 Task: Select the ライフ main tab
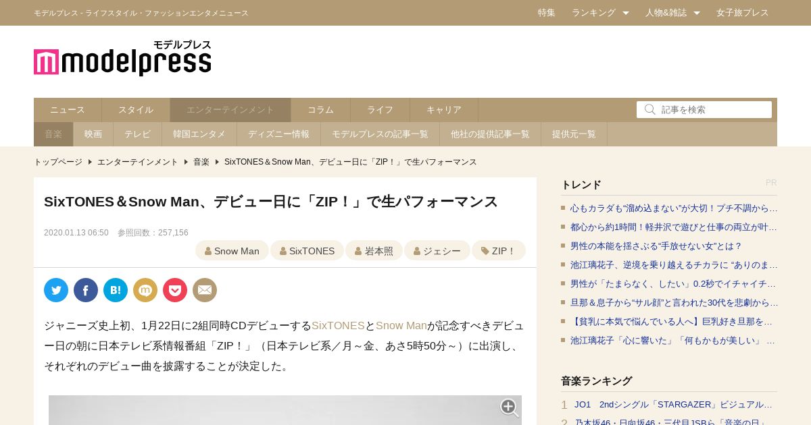380,110
